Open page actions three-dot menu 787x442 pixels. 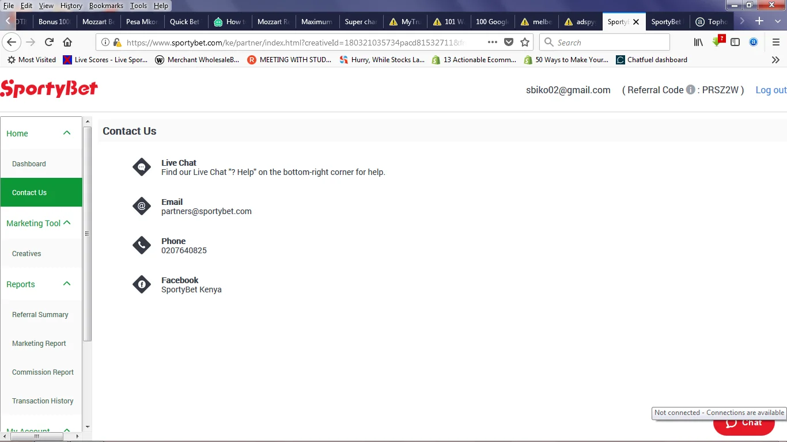click(x=493, y=42)
